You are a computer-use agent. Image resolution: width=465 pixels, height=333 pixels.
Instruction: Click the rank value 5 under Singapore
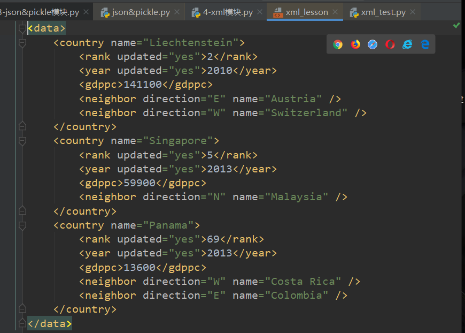210,155
